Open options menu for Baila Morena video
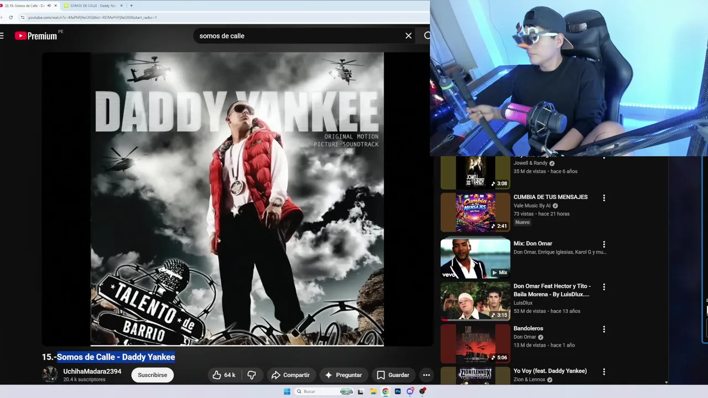Screen dimensions: 708x398 tap(604, 287)
